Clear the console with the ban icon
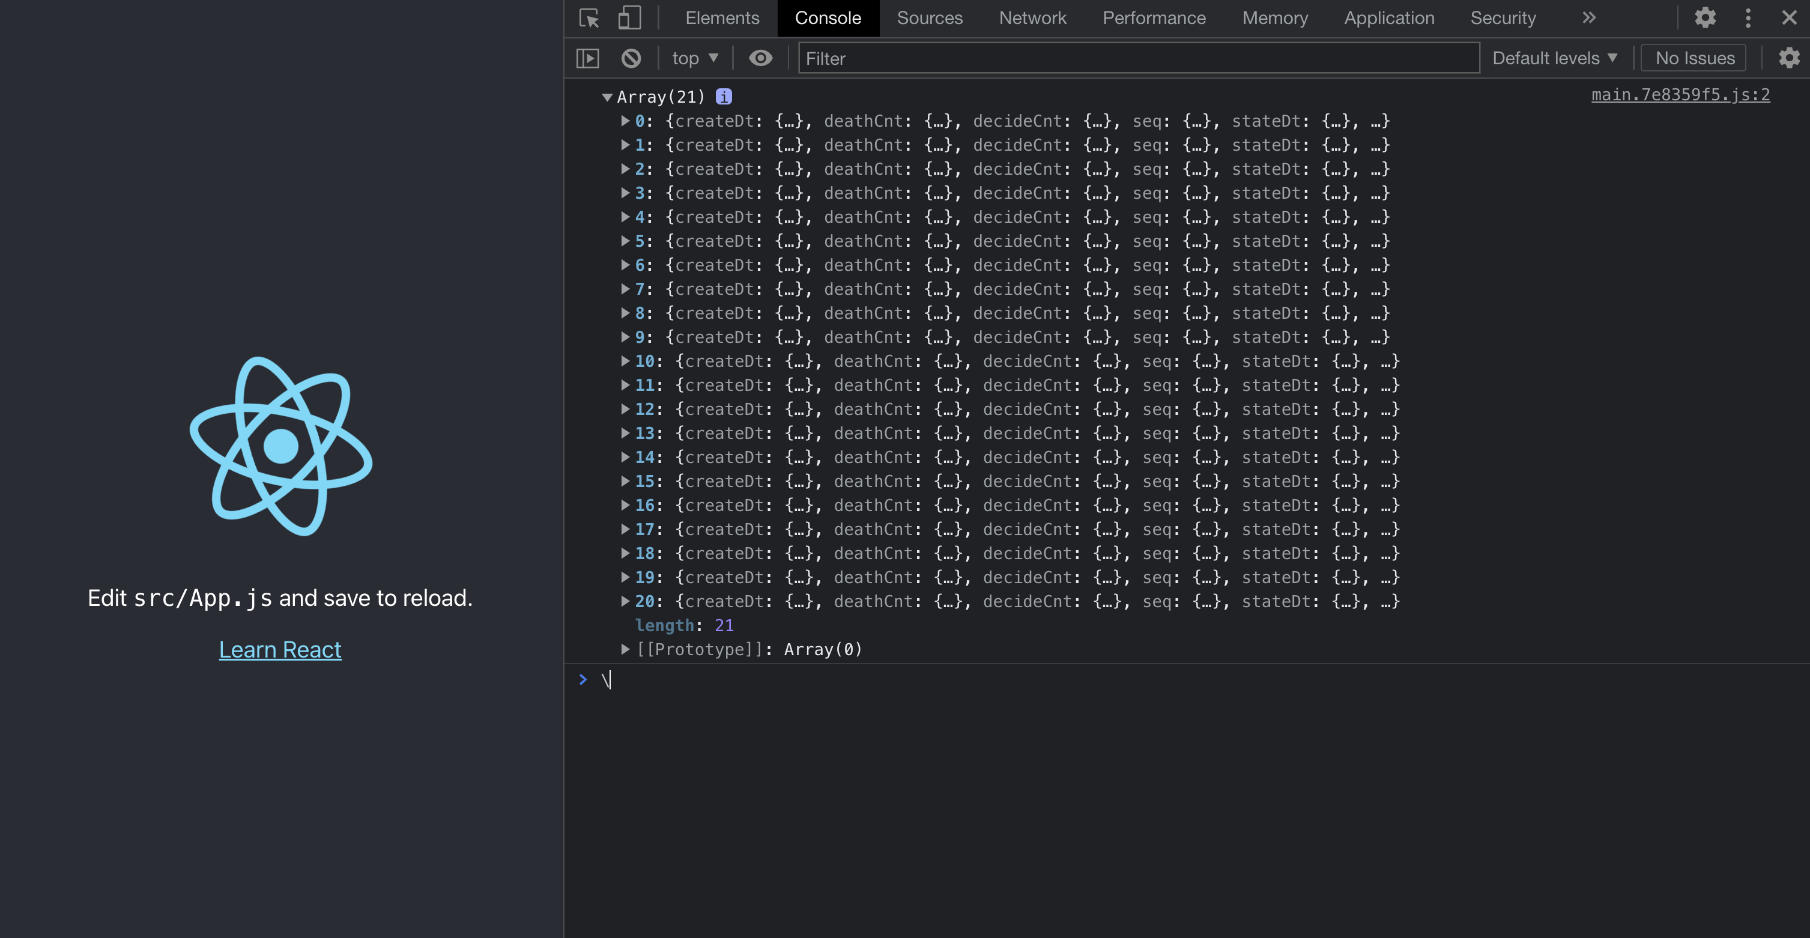The image size is (1810, 938). click(631, 58)
